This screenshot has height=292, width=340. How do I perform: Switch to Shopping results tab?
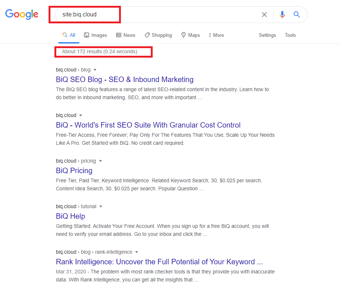coord(158,35)
